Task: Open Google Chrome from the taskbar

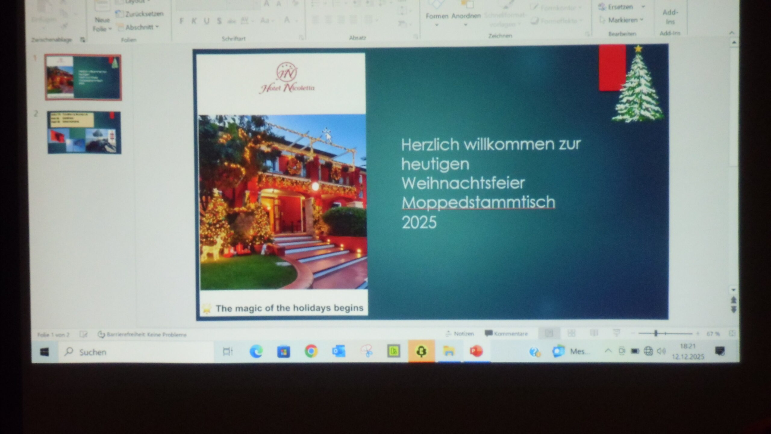Action: coord(311,351)
